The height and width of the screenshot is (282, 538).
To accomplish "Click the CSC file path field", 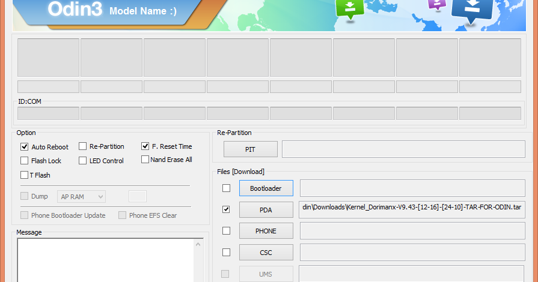I will (x=412, y=253).
